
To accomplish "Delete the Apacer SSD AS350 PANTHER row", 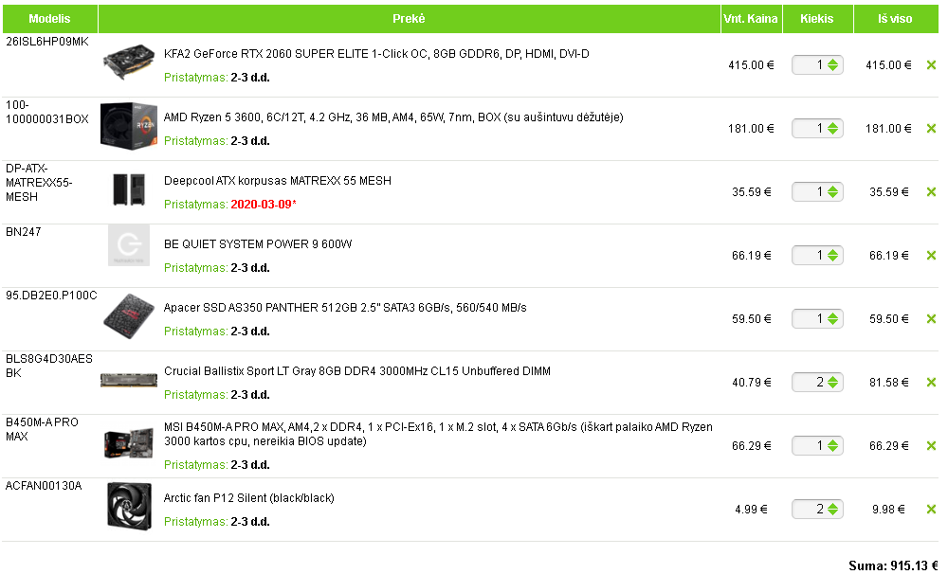I will [931, 319].
